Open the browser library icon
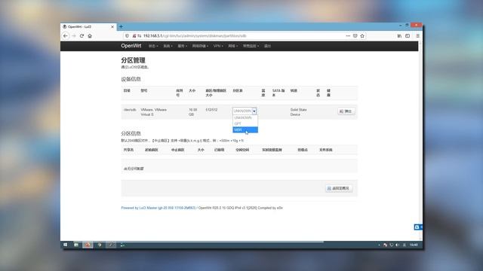The width and height of the screenshot is (483, 271). tap(399, 36)
